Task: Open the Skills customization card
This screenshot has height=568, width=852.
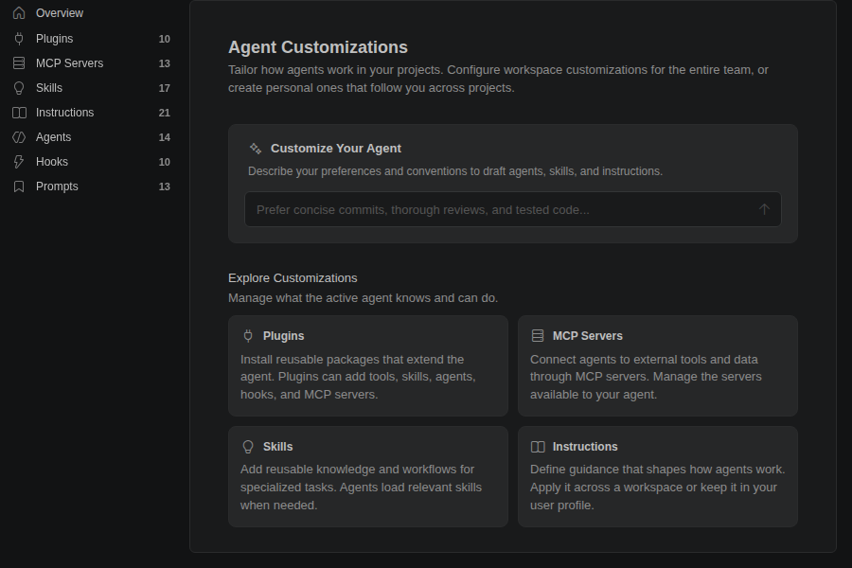Action: [x=368, y=476]
